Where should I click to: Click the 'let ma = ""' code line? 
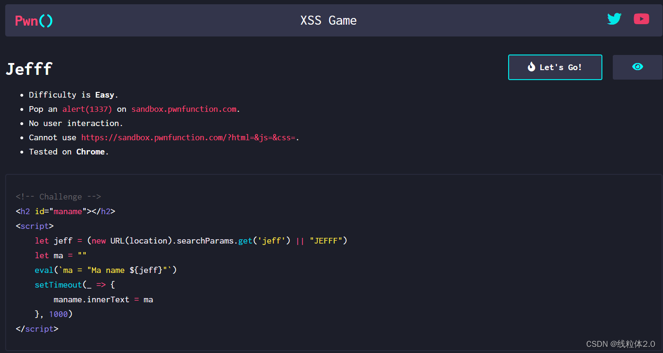click(x=61, y=255)
